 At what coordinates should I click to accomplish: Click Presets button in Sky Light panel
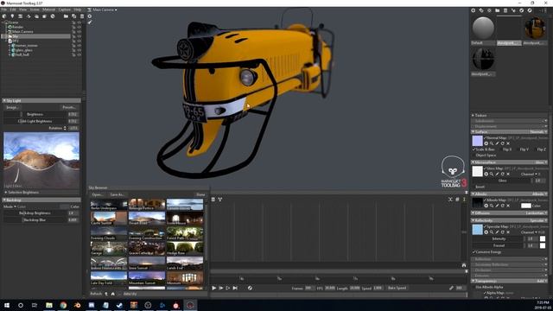pos(69,107)
